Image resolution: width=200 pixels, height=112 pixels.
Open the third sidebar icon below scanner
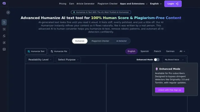click(4, 36)
